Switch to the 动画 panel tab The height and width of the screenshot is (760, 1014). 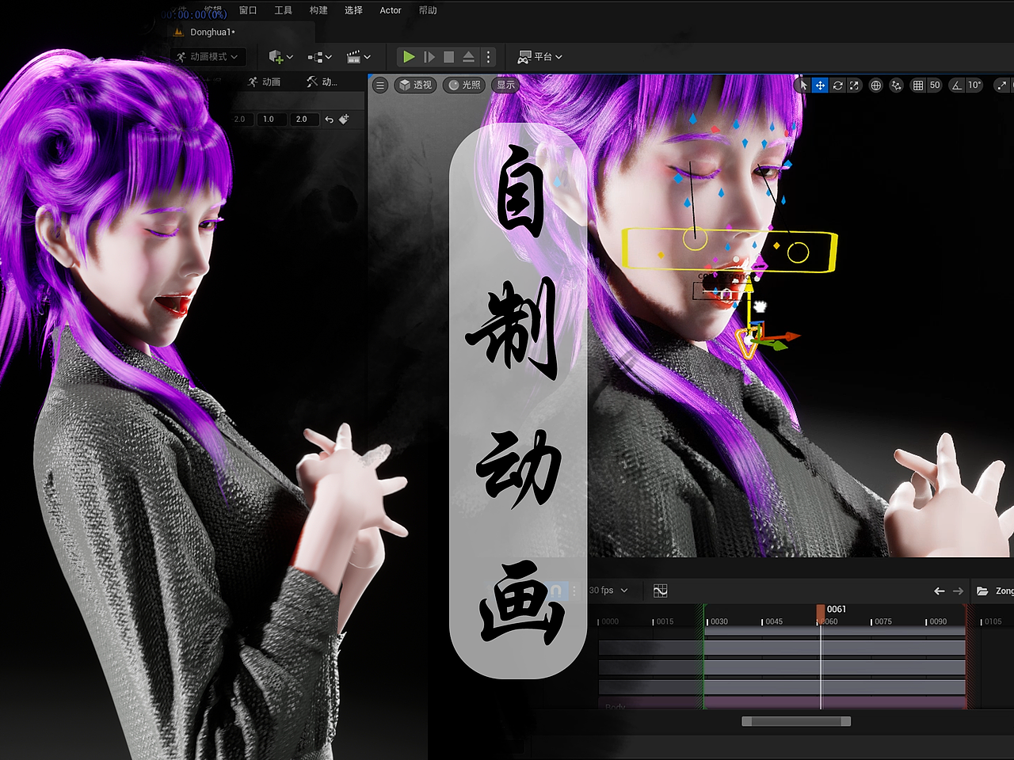tap(264, 82)
